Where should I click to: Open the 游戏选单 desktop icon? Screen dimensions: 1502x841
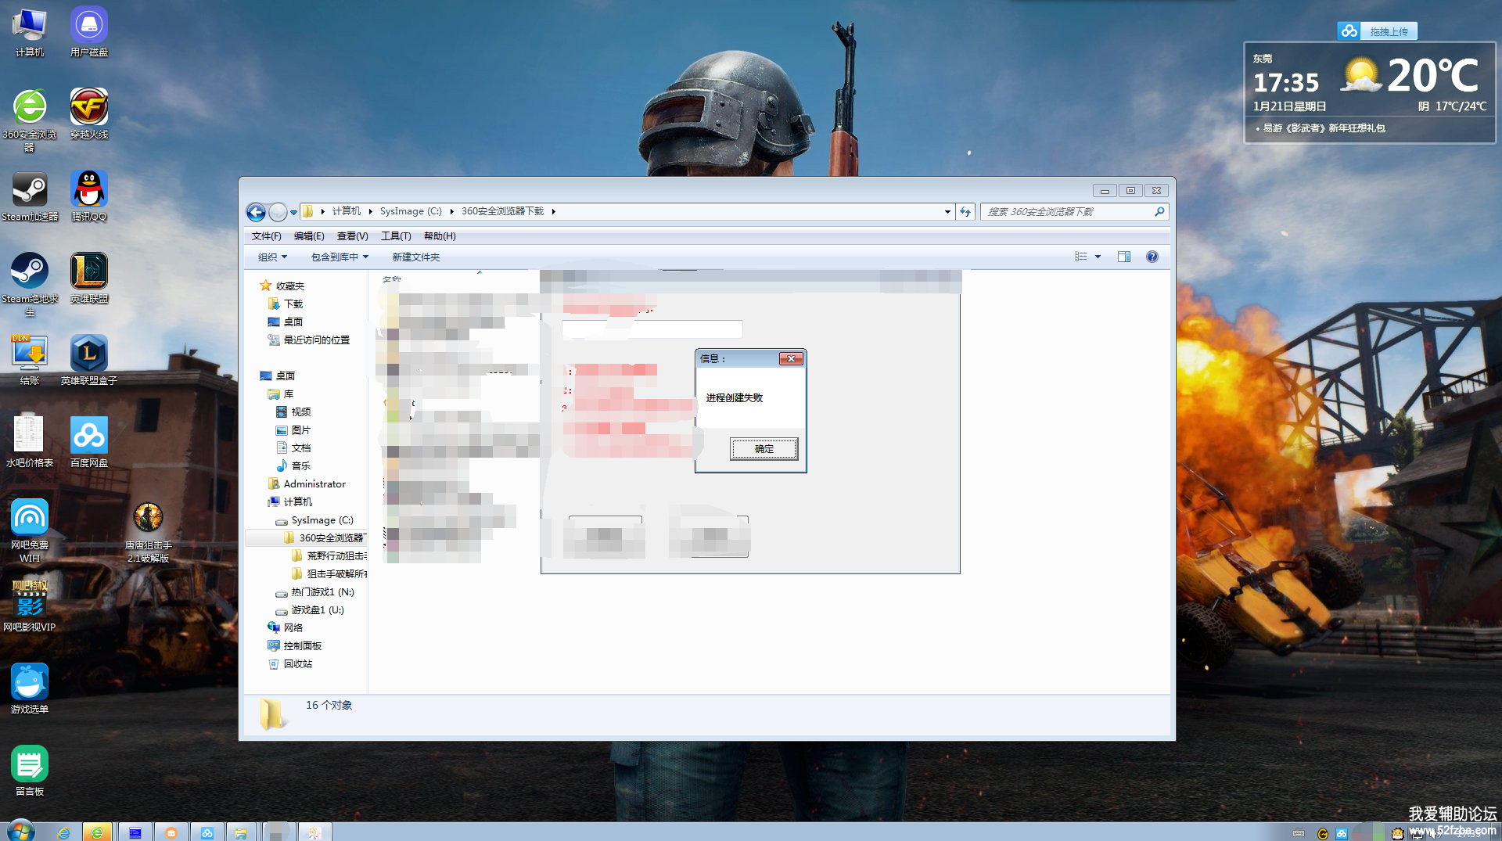(30, 689)
